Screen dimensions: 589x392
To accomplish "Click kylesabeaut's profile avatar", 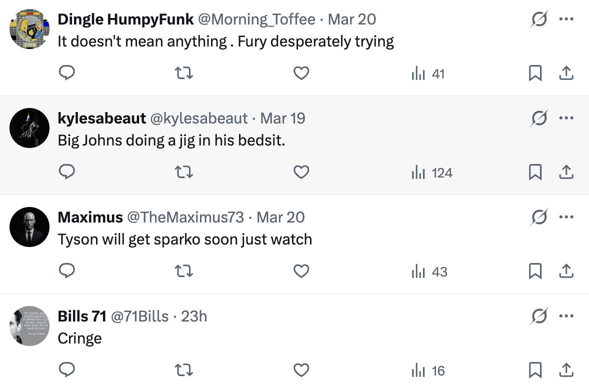I will click(x=29, y=128).
